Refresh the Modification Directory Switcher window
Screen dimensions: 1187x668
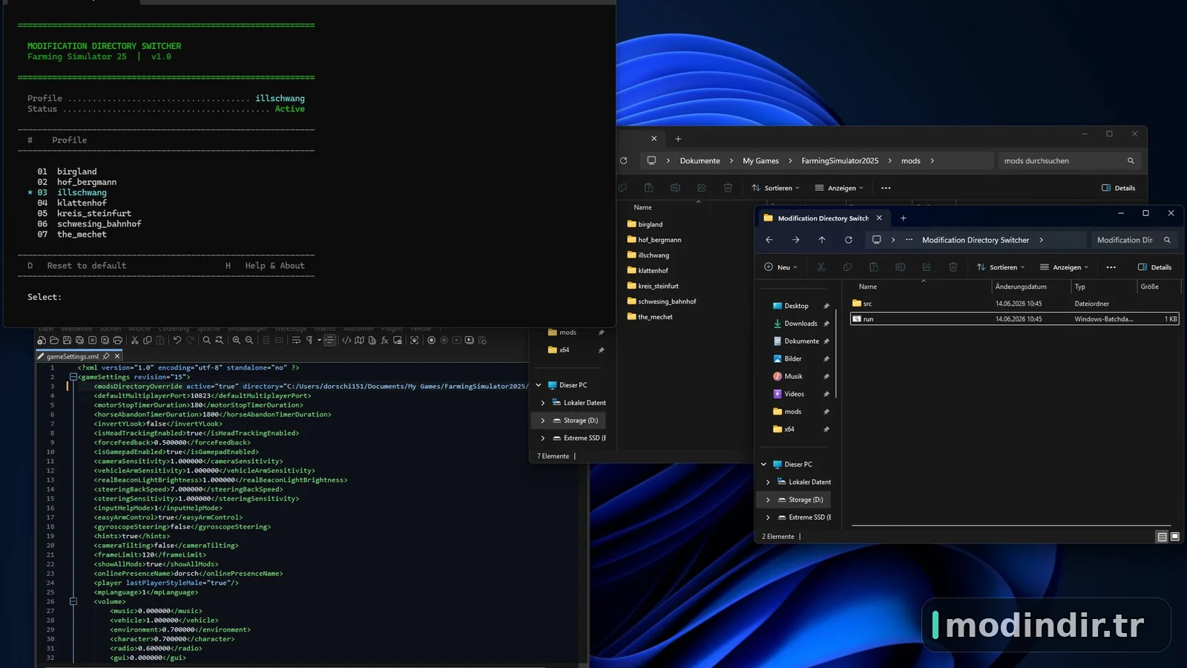[x=849, y=240]
